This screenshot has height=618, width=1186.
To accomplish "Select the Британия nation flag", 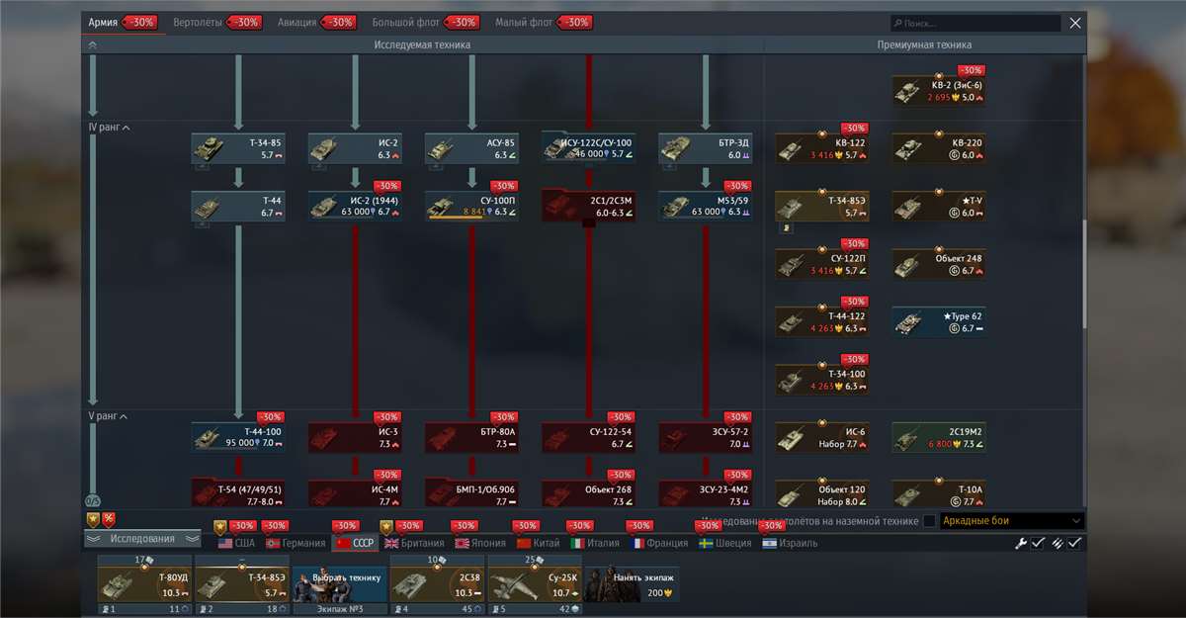I will [415, 543].
